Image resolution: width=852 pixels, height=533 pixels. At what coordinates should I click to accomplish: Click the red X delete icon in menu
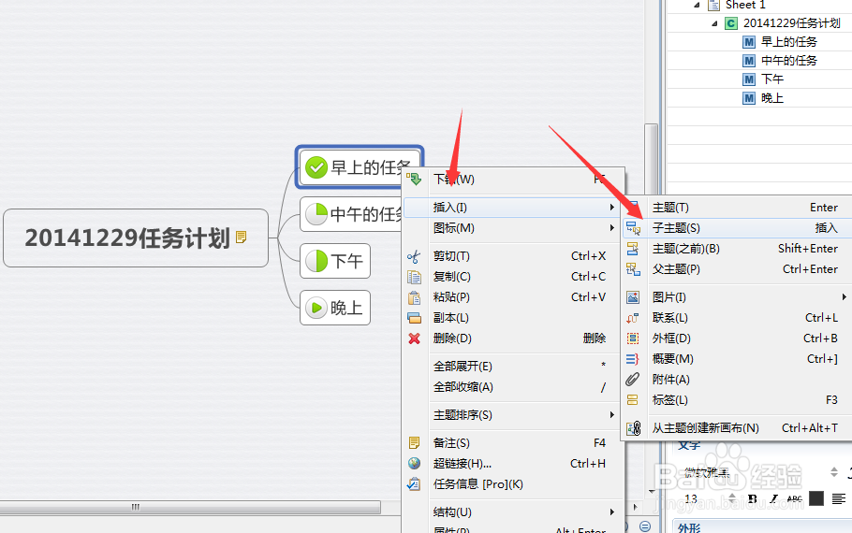414,339
